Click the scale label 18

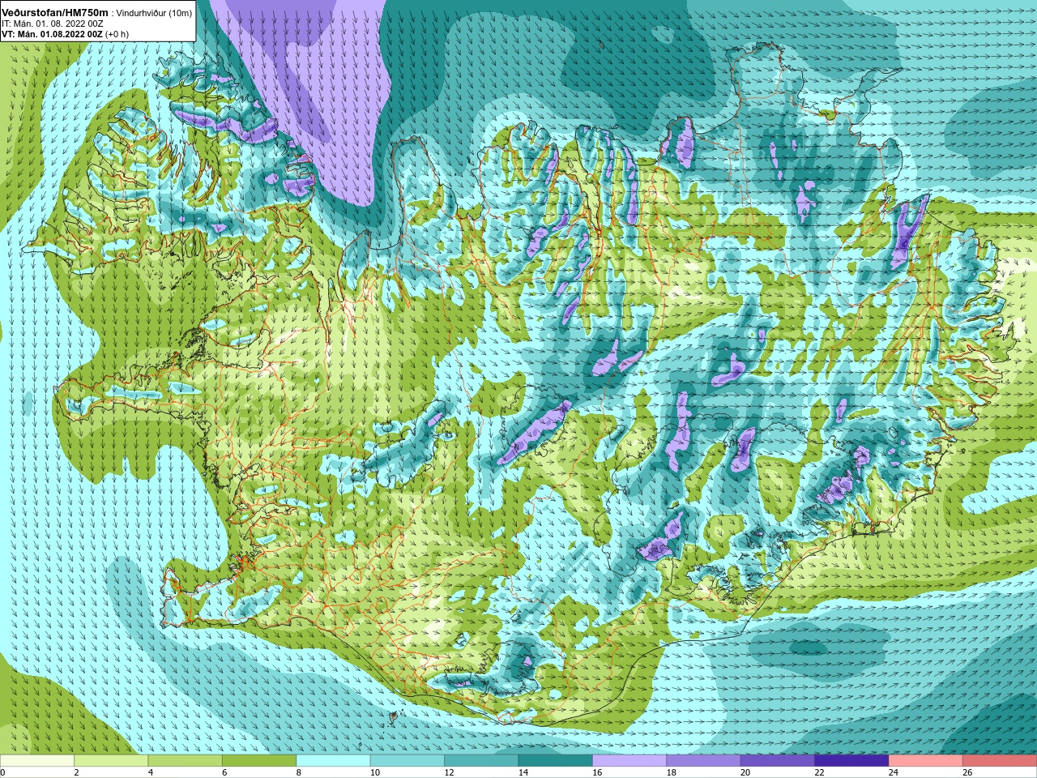point(672,772)
